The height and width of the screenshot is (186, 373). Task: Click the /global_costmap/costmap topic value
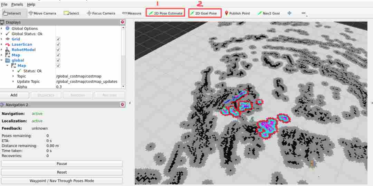(x=79, y=76)
